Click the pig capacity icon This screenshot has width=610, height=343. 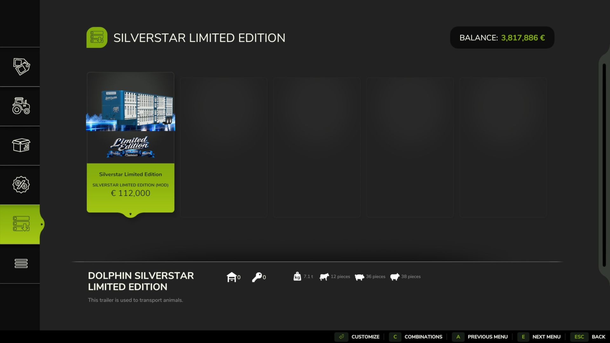[359, 277]
